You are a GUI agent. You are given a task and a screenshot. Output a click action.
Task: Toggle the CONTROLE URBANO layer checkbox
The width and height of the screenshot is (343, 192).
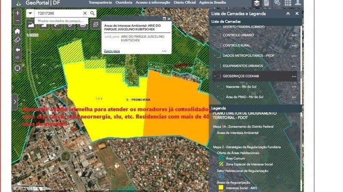click(218, 35)
